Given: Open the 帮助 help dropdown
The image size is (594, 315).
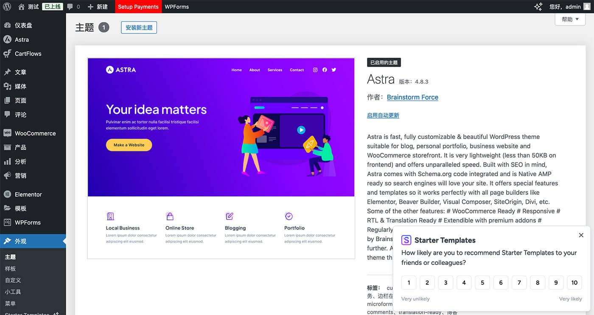Looking at the screenshot, I should 570,20.
